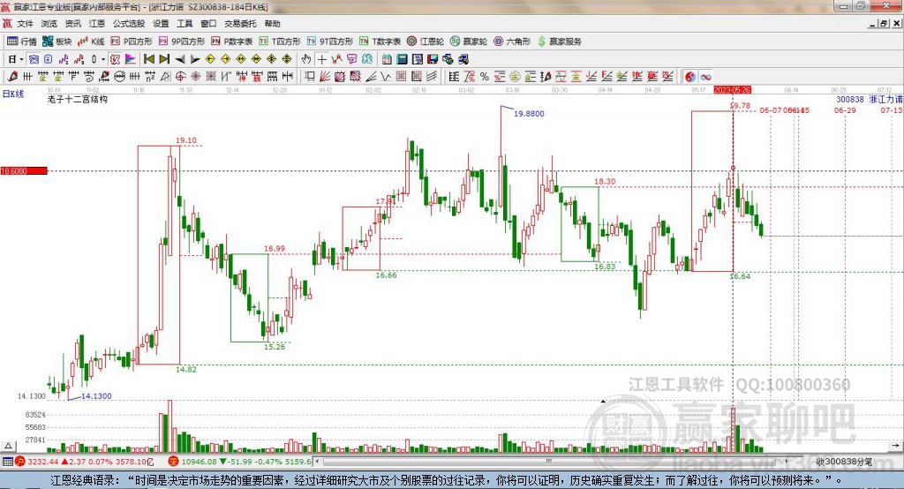The height and width of the screenshot is (489, 904).
Task: Open the 设置 menu
Action: 161,24
